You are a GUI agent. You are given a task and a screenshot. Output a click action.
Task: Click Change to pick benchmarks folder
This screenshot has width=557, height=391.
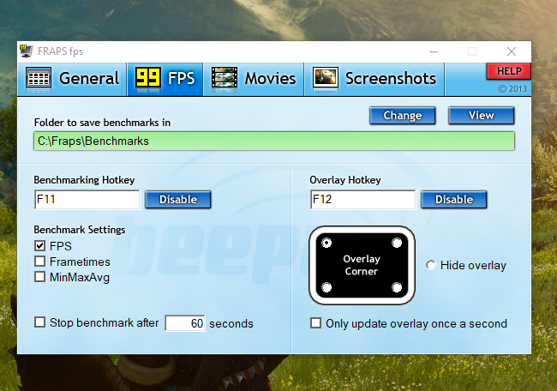click(403, 116)
